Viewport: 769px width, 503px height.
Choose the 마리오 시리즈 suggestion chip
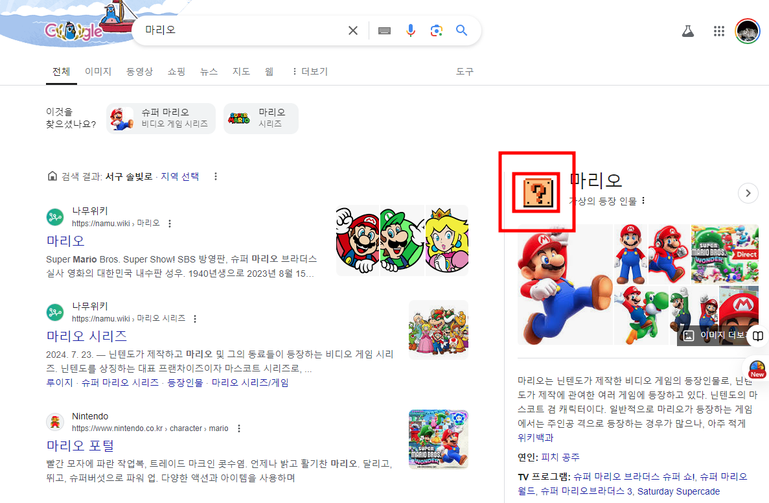pyautogui.click(x=261, y=118)
